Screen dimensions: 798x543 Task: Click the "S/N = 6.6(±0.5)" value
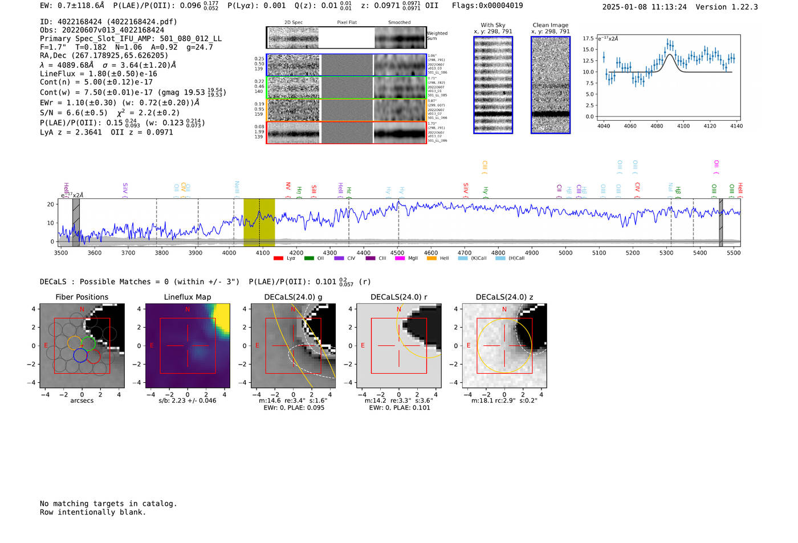[74, 113]
